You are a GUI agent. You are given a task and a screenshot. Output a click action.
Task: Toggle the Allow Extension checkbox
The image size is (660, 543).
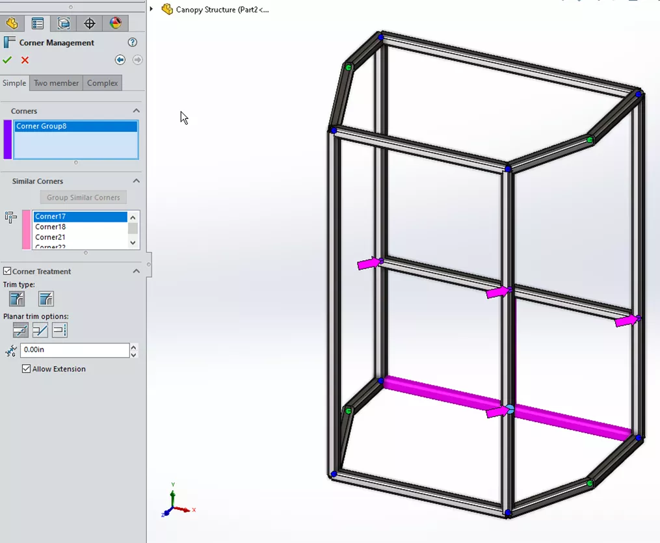[x=26, y=369]
